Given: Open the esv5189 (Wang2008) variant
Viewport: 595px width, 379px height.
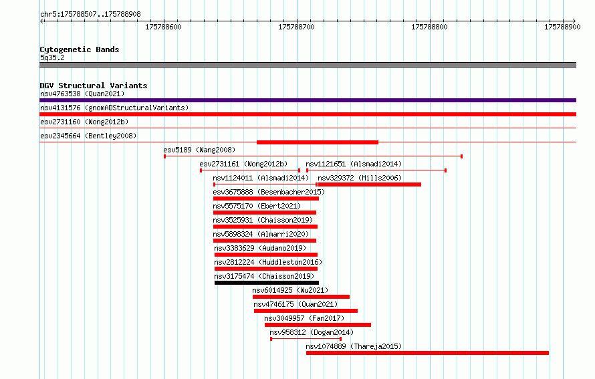Looking at the screenshot, I should [199, 150].
